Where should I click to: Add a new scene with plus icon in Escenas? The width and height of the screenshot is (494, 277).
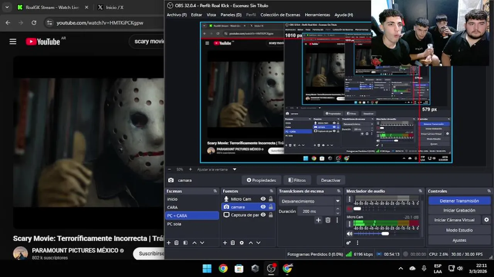click(x=169, y=243)
